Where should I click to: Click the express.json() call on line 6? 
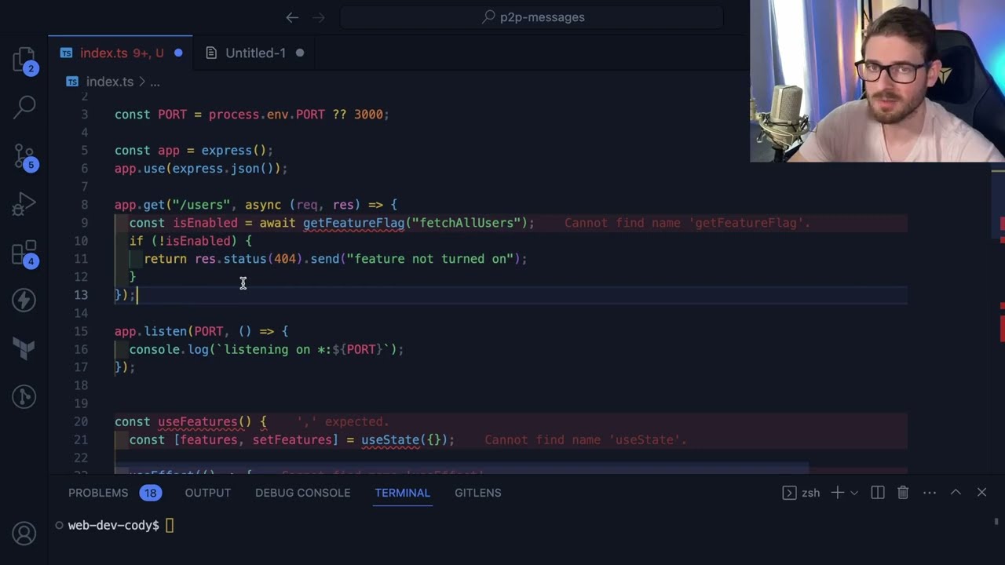(226, 169)
